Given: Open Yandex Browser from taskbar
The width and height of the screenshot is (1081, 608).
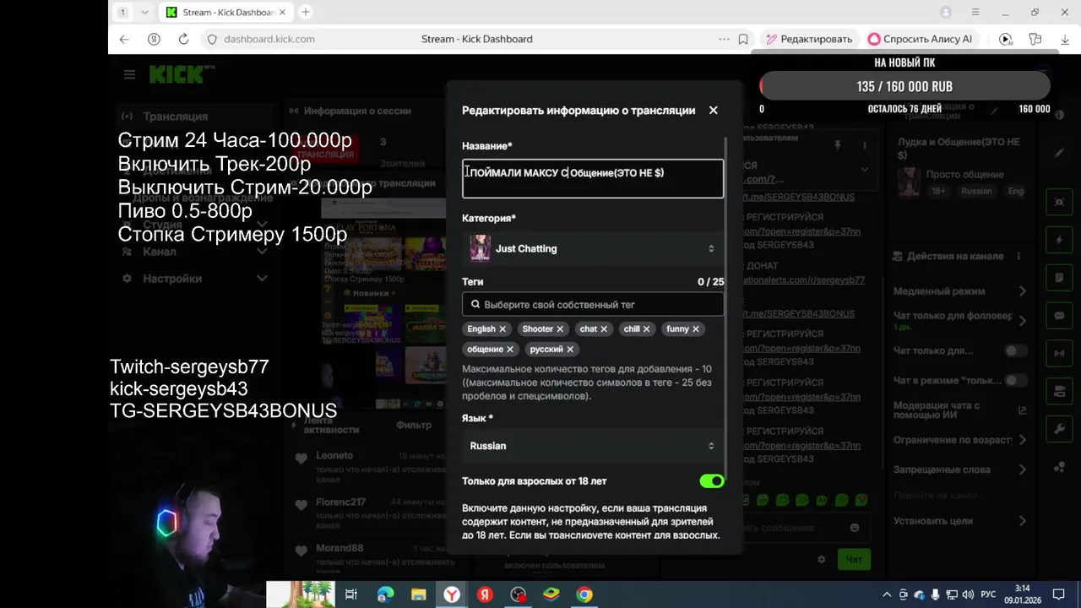Looking at the screenshot, I should [453, 594].
